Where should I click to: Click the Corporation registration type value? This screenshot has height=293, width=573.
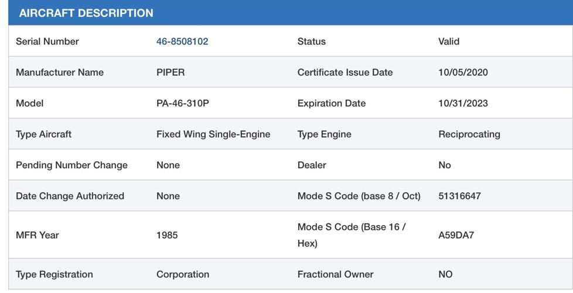point(183,274)
